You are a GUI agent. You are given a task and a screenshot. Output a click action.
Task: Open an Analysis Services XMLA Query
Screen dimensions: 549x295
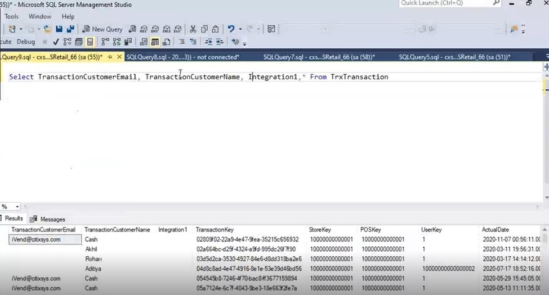point(167,29)
